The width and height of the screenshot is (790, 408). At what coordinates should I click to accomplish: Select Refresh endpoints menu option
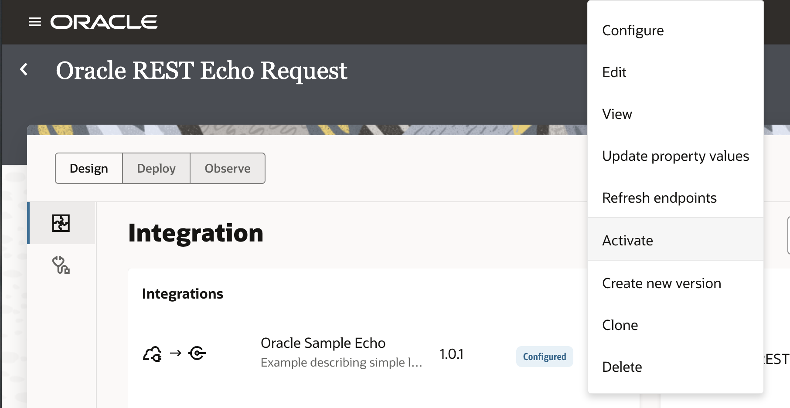[x=659, y=198]
